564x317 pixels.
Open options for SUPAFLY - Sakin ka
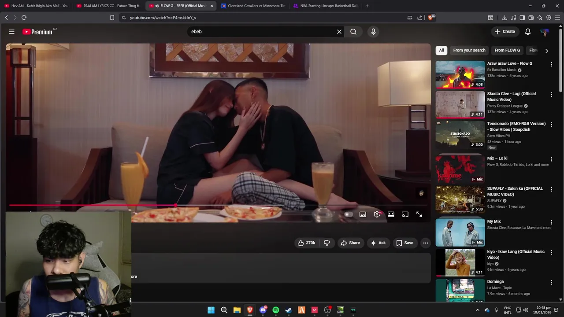click(x=551, y=189)
